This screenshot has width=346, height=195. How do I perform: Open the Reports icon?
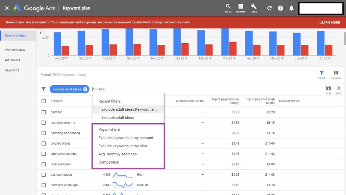[241, 7]
